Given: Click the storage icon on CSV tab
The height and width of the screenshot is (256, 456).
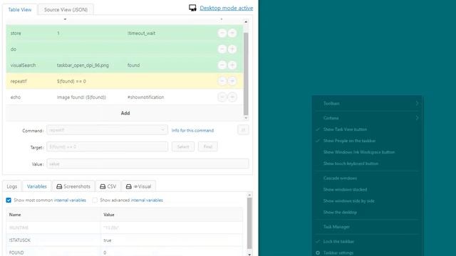Looking at the screenshot, I should tap(103, 186).
